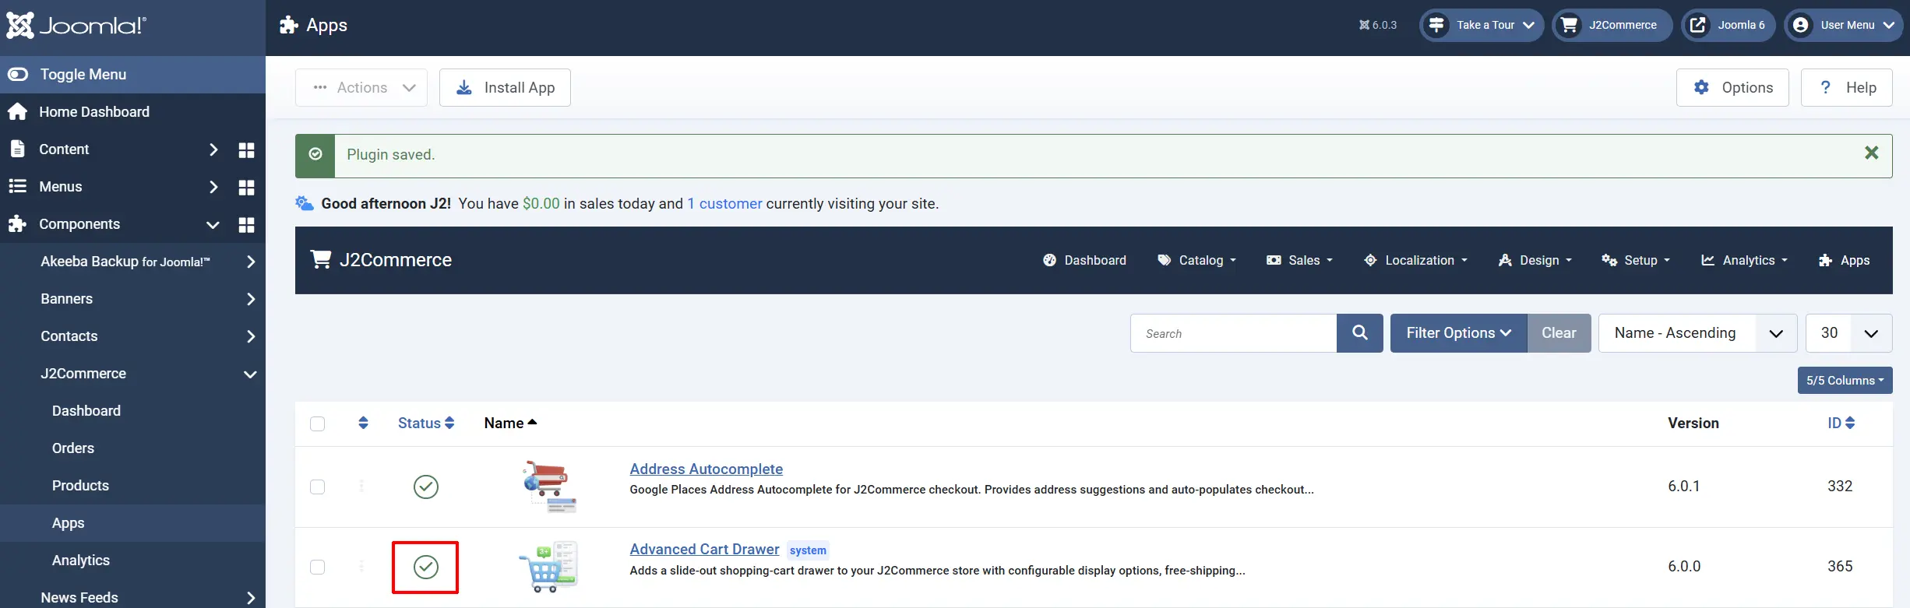Open Analytics menu in navbar
The image size is (1910, 608).
(x=1744, y=260)
